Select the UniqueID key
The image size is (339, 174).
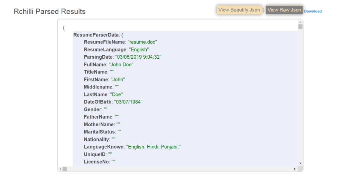click(x=95, y=155)
